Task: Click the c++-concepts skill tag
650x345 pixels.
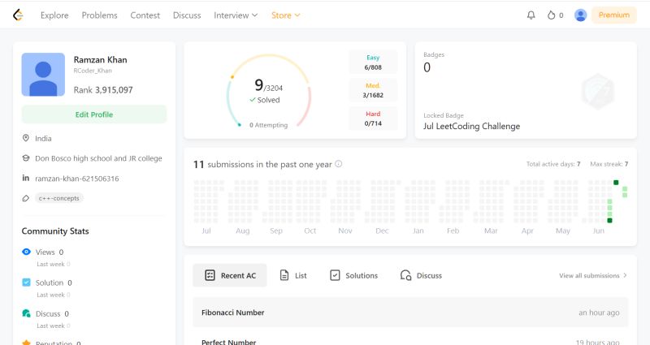Action: (x=58, y=198)
